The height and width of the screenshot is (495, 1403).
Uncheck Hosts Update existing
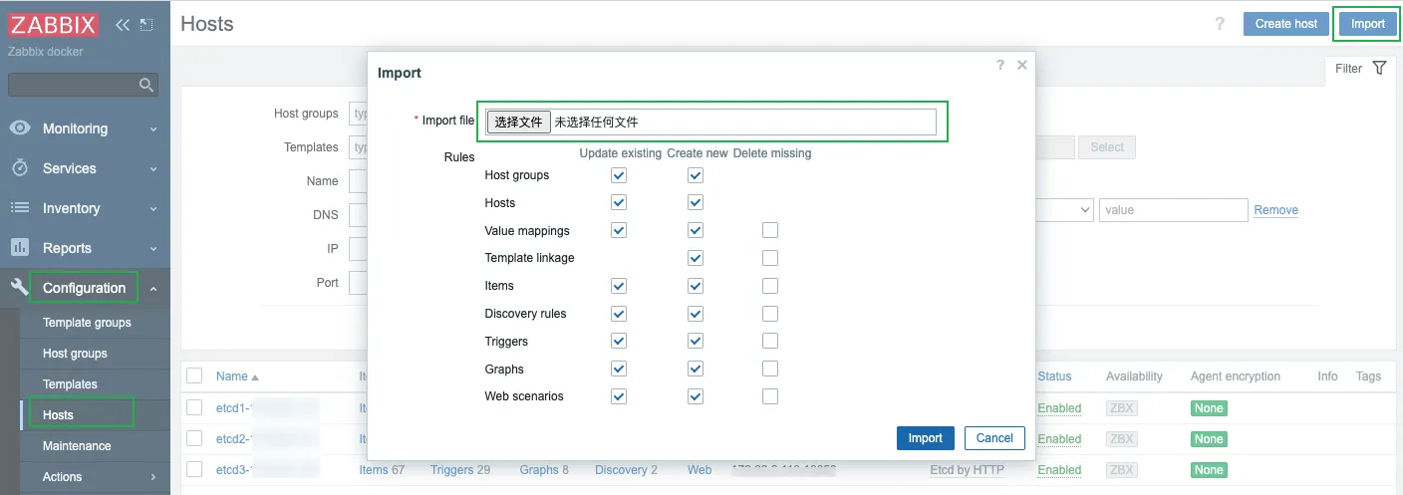619,202
